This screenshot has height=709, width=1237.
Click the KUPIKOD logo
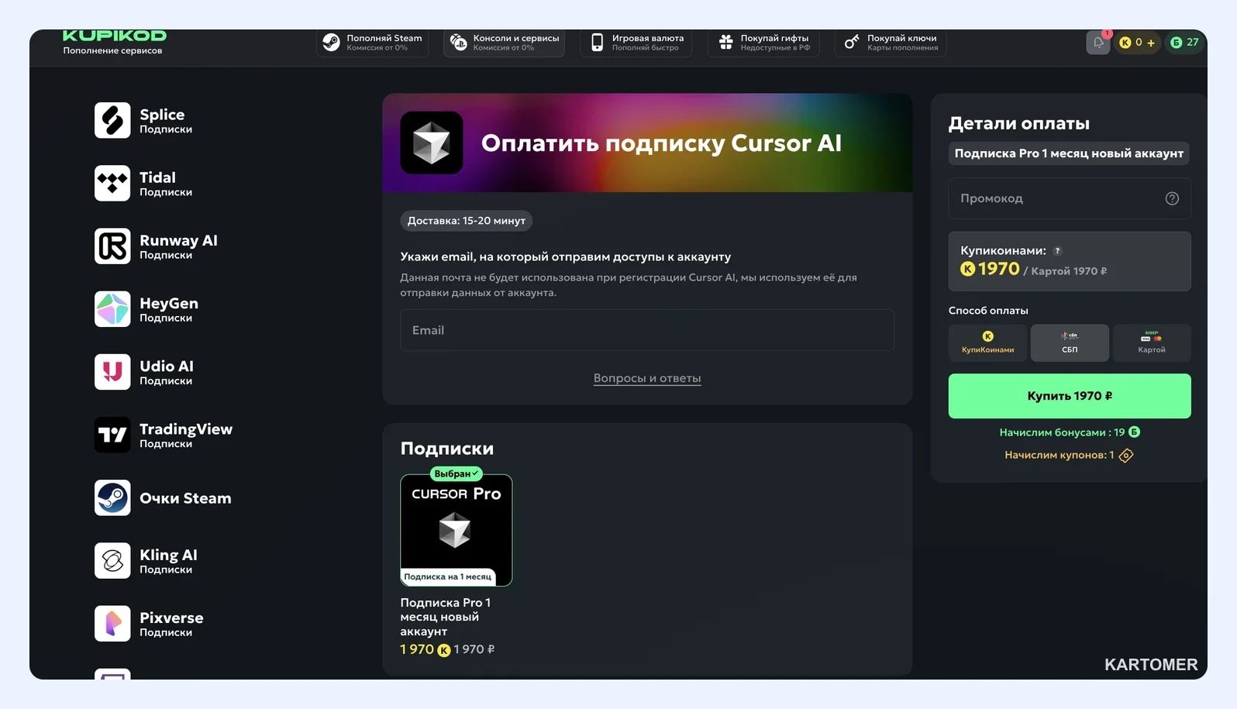114,36
